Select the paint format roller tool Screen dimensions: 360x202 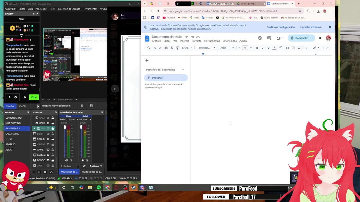(177, 48)
